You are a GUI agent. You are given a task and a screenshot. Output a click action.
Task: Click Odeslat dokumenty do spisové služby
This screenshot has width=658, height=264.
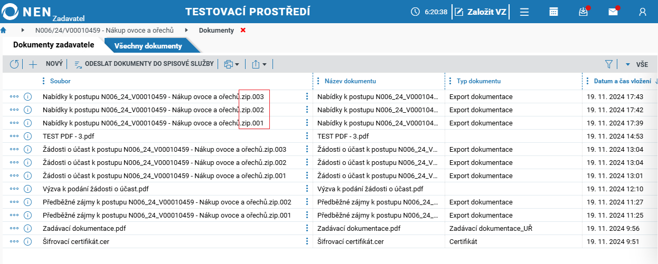pos(144,64)
